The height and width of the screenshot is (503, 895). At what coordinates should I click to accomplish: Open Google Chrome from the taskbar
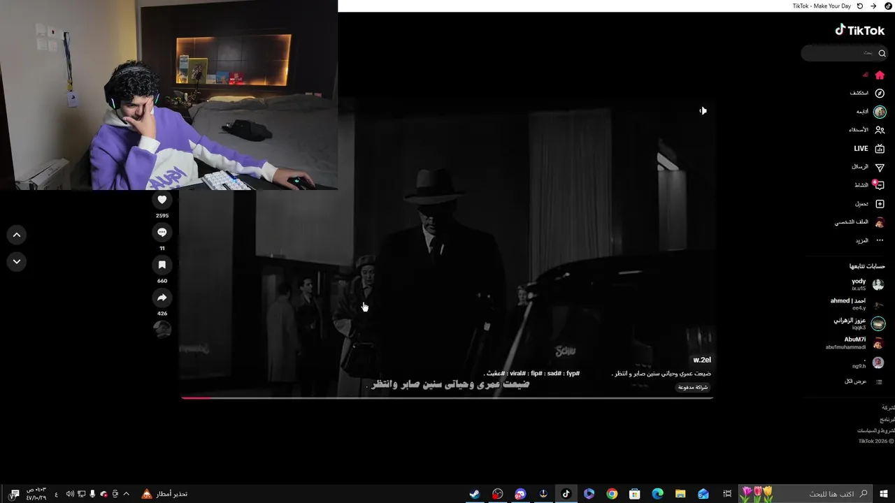(612, 494)
